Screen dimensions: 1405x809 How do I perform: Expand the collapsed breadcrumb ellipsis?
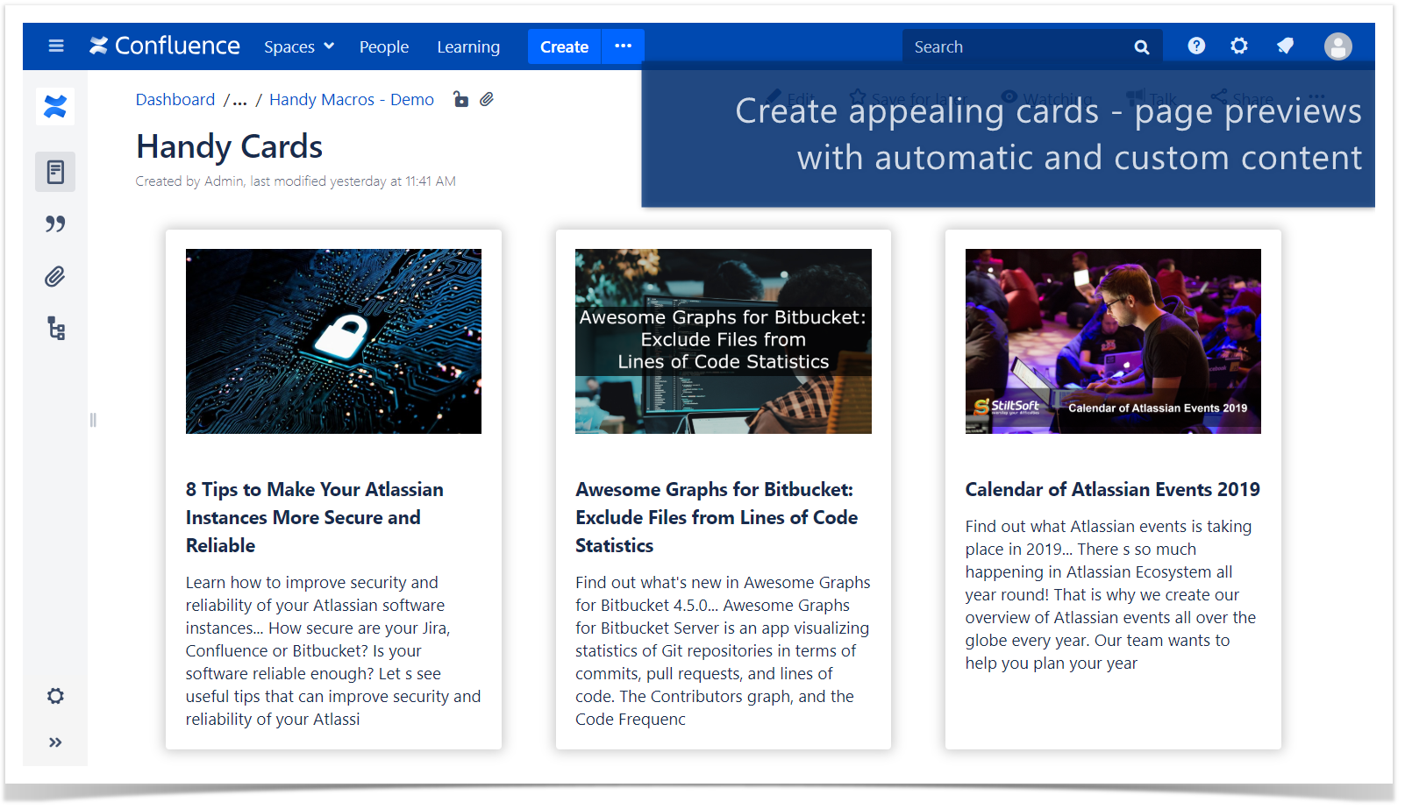[239, 101]
